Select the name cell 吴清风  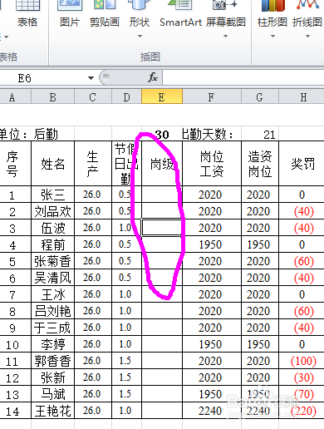52,278
